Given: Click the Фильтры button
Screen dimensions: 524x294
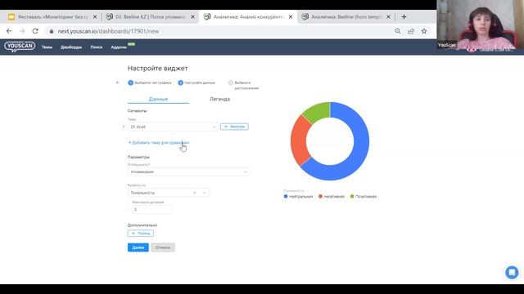Looking at the screenshot, I should [234, 127].
